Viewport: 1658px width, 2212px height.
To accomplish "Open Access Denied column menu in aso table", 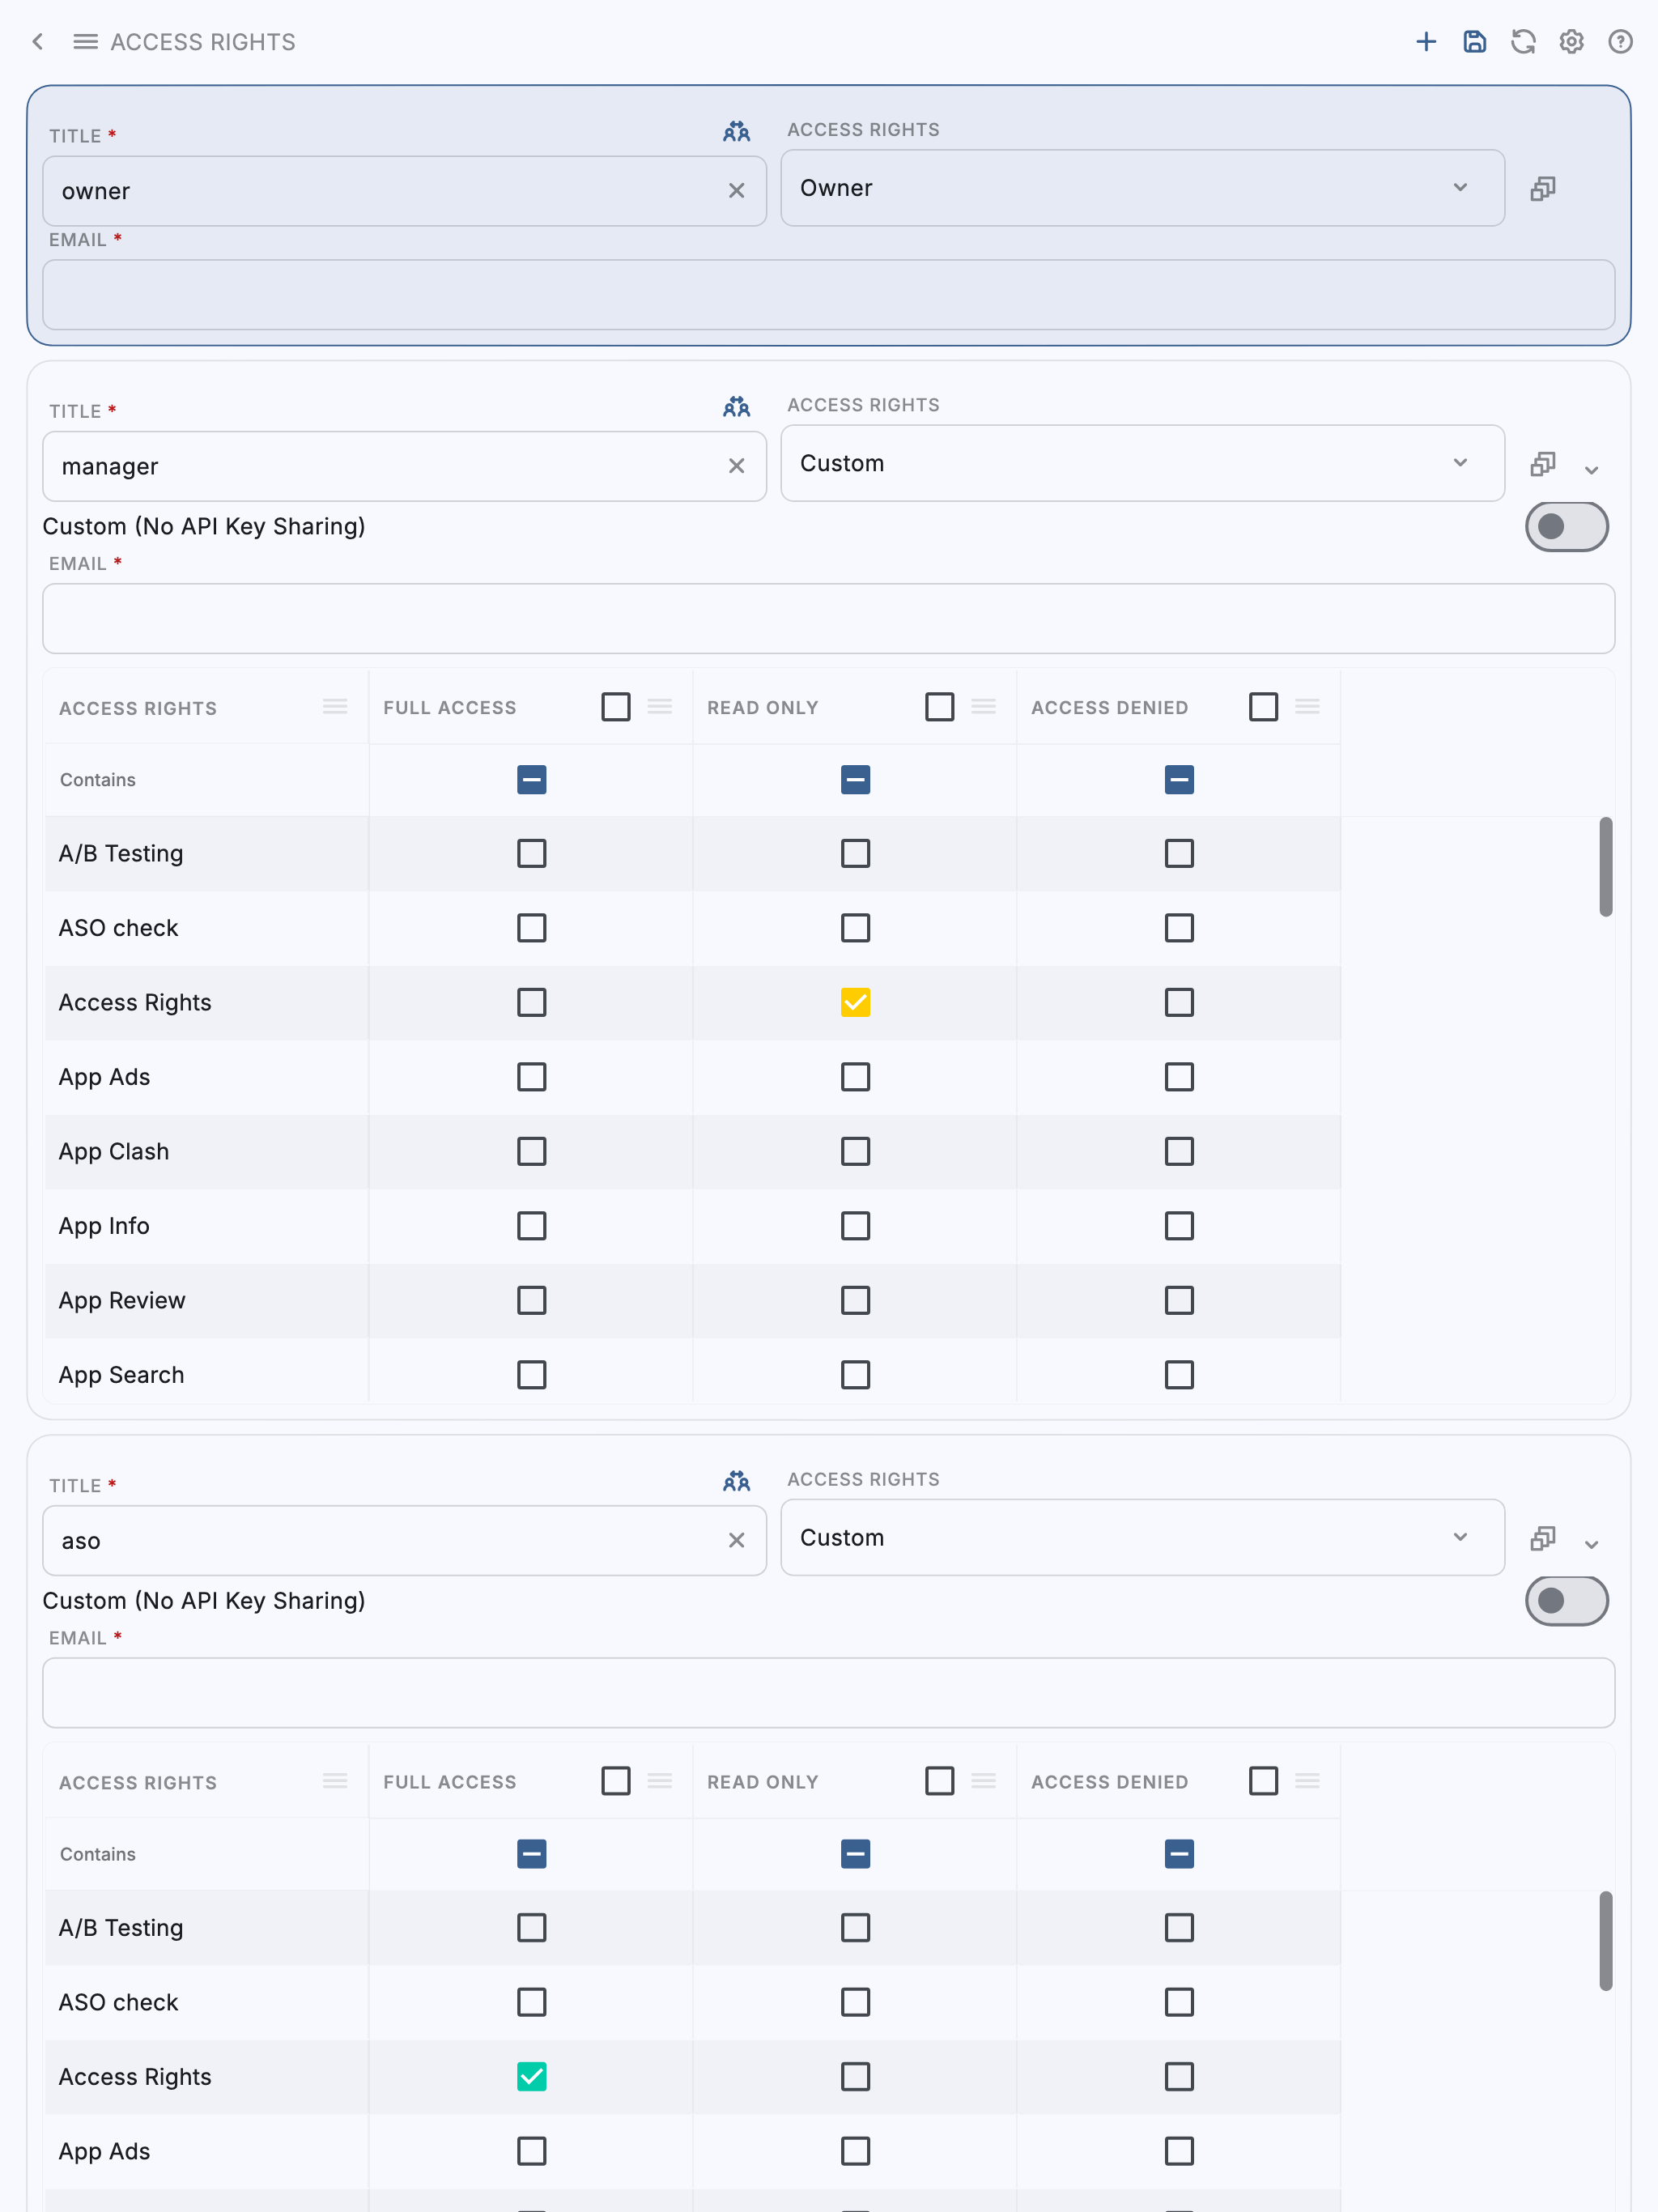I will click(x=1307, y=1781).
